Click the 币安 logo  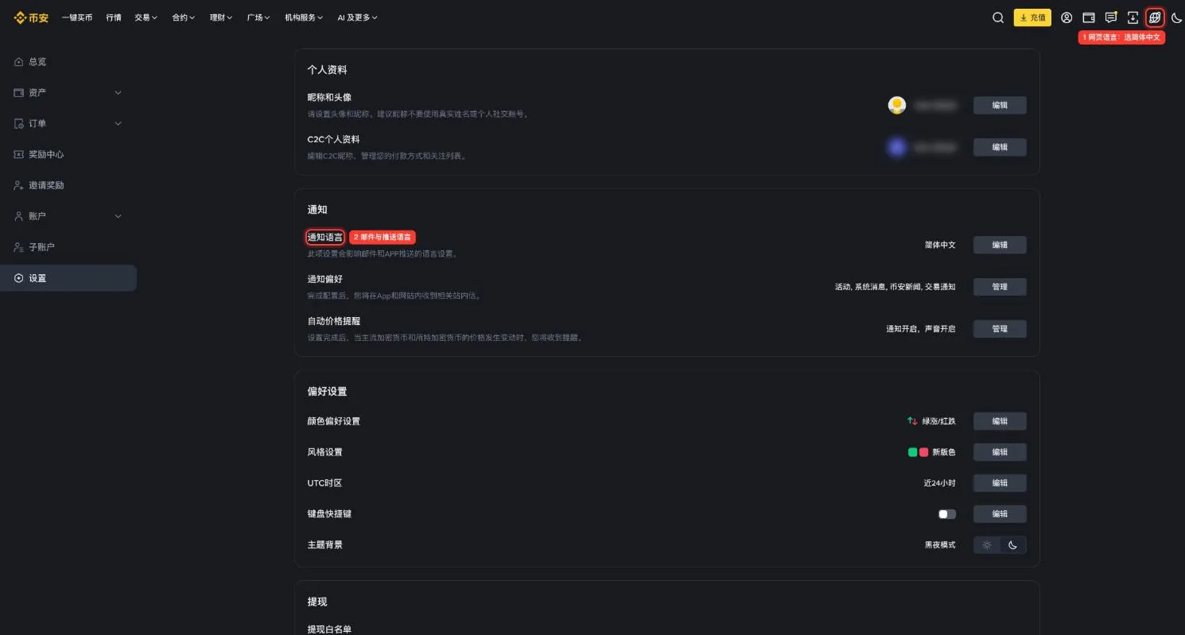pyautogui.click(x=32, y=17)
